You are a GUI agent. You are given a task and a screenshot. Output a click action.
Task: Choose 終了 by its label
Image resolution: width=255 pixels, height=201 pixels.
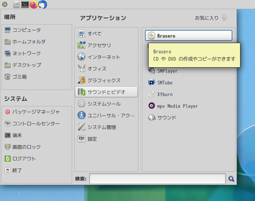click(17, 170)
